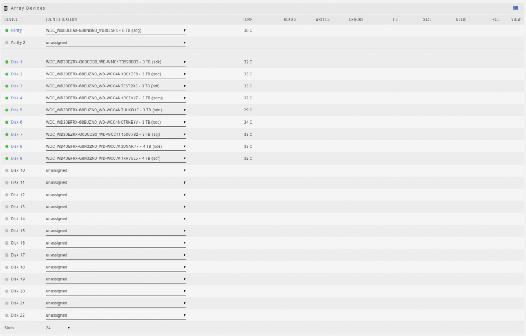526x336 pixels.
Task: Click the READS column header
Action: point(289,19)
